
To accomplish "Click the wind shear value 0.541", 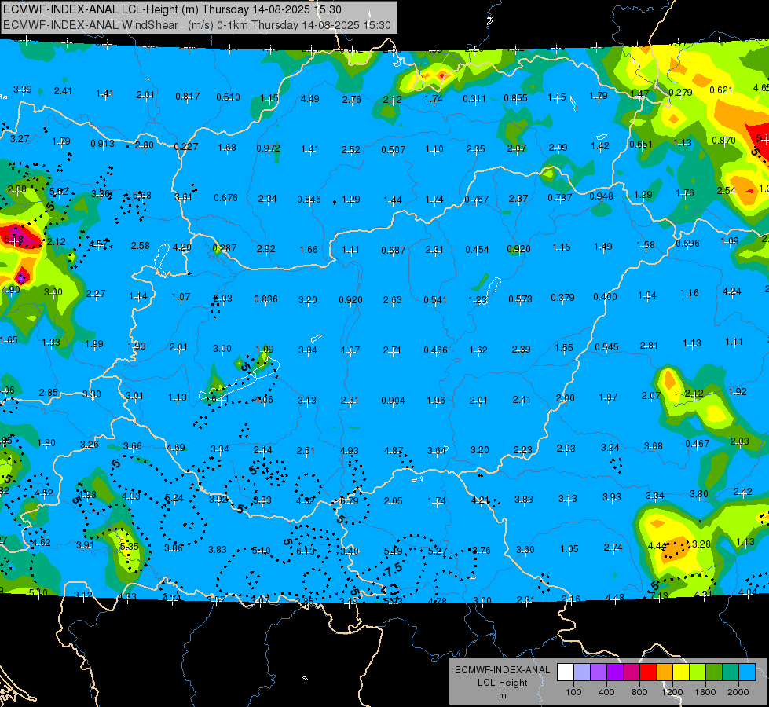I will tap(435, 300).
